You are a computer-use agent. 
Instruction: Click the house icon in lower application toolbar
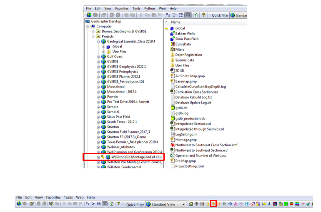[x=191, y=204]
